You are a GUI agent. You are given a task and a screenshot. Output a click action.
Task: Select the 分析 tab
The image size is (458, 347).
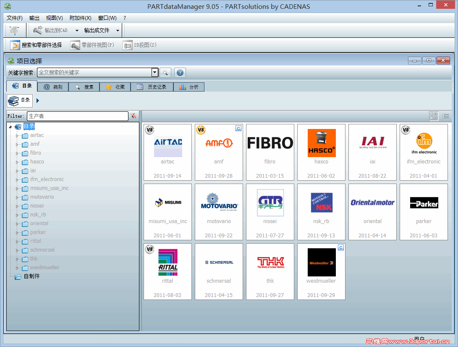coord(188,87)
